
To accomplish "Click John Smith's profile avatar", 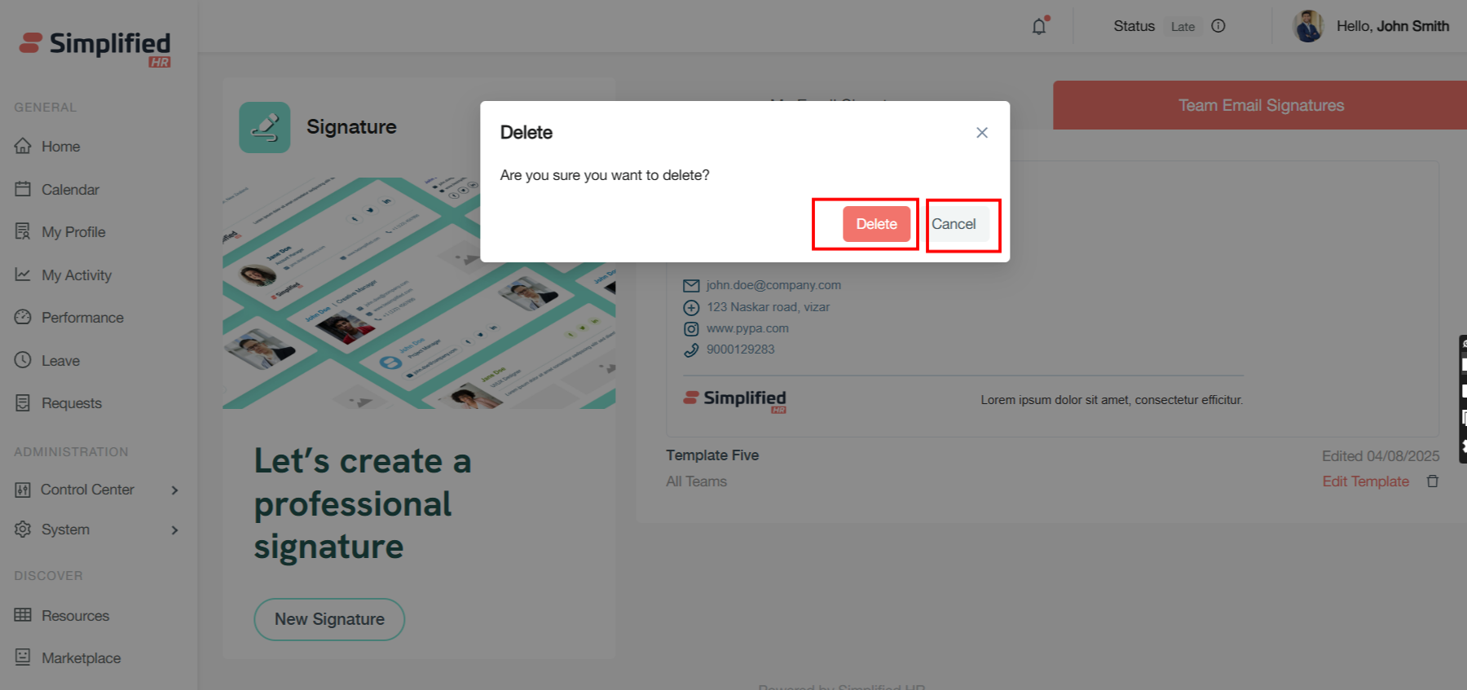I will pyautogui.click(x=1308, y=26).
